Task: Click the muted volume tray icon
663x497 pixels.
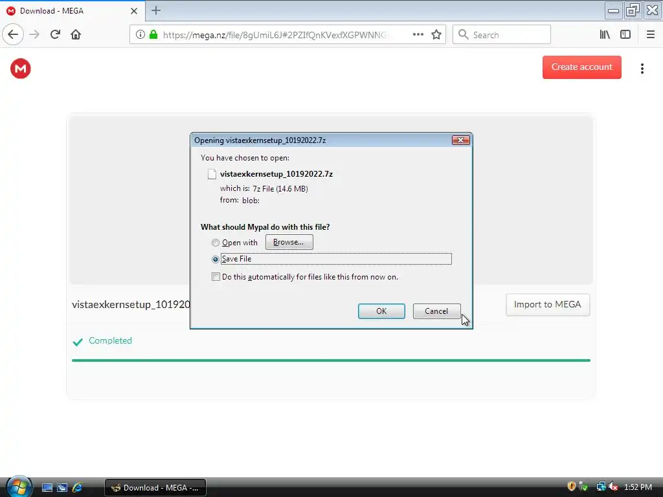Action: [x=613, y=487]
